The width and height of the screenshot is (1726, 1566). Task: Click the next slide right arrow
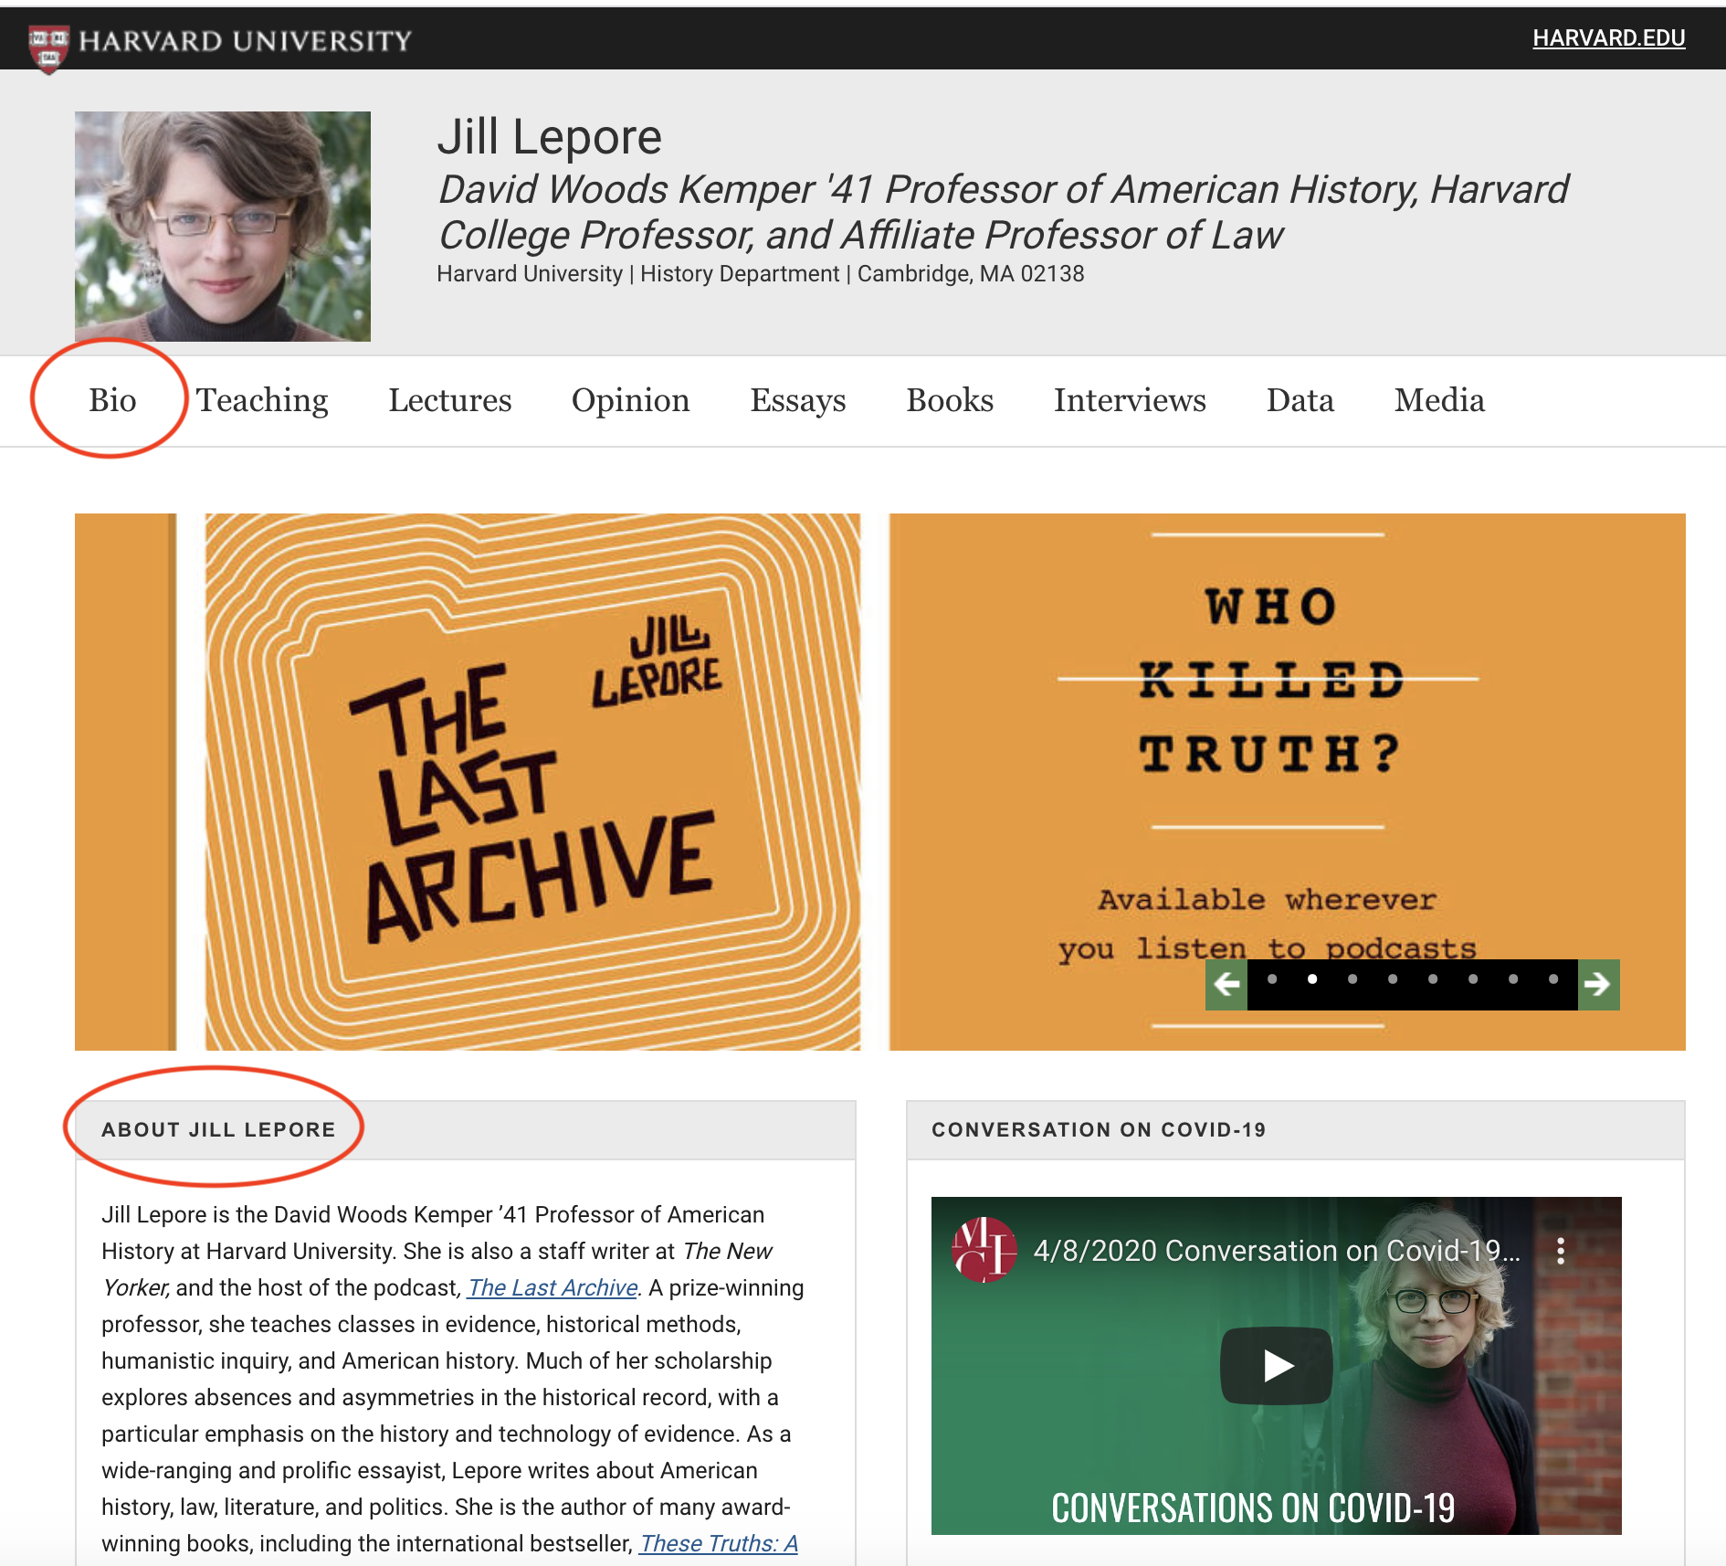pyautogui.click(x=1598, y=984)
